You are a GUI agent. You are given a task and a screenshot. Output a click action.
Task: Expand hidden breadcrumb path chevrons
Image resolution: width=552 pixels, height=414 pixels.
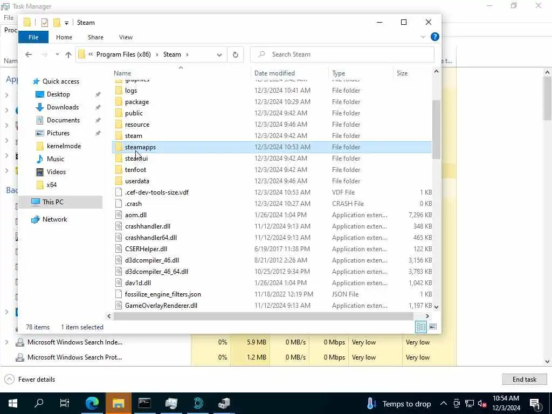tap(91, 54)
